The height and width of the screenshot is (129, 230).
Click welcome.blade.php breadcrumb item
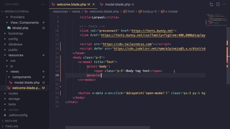tap(104, 11)
